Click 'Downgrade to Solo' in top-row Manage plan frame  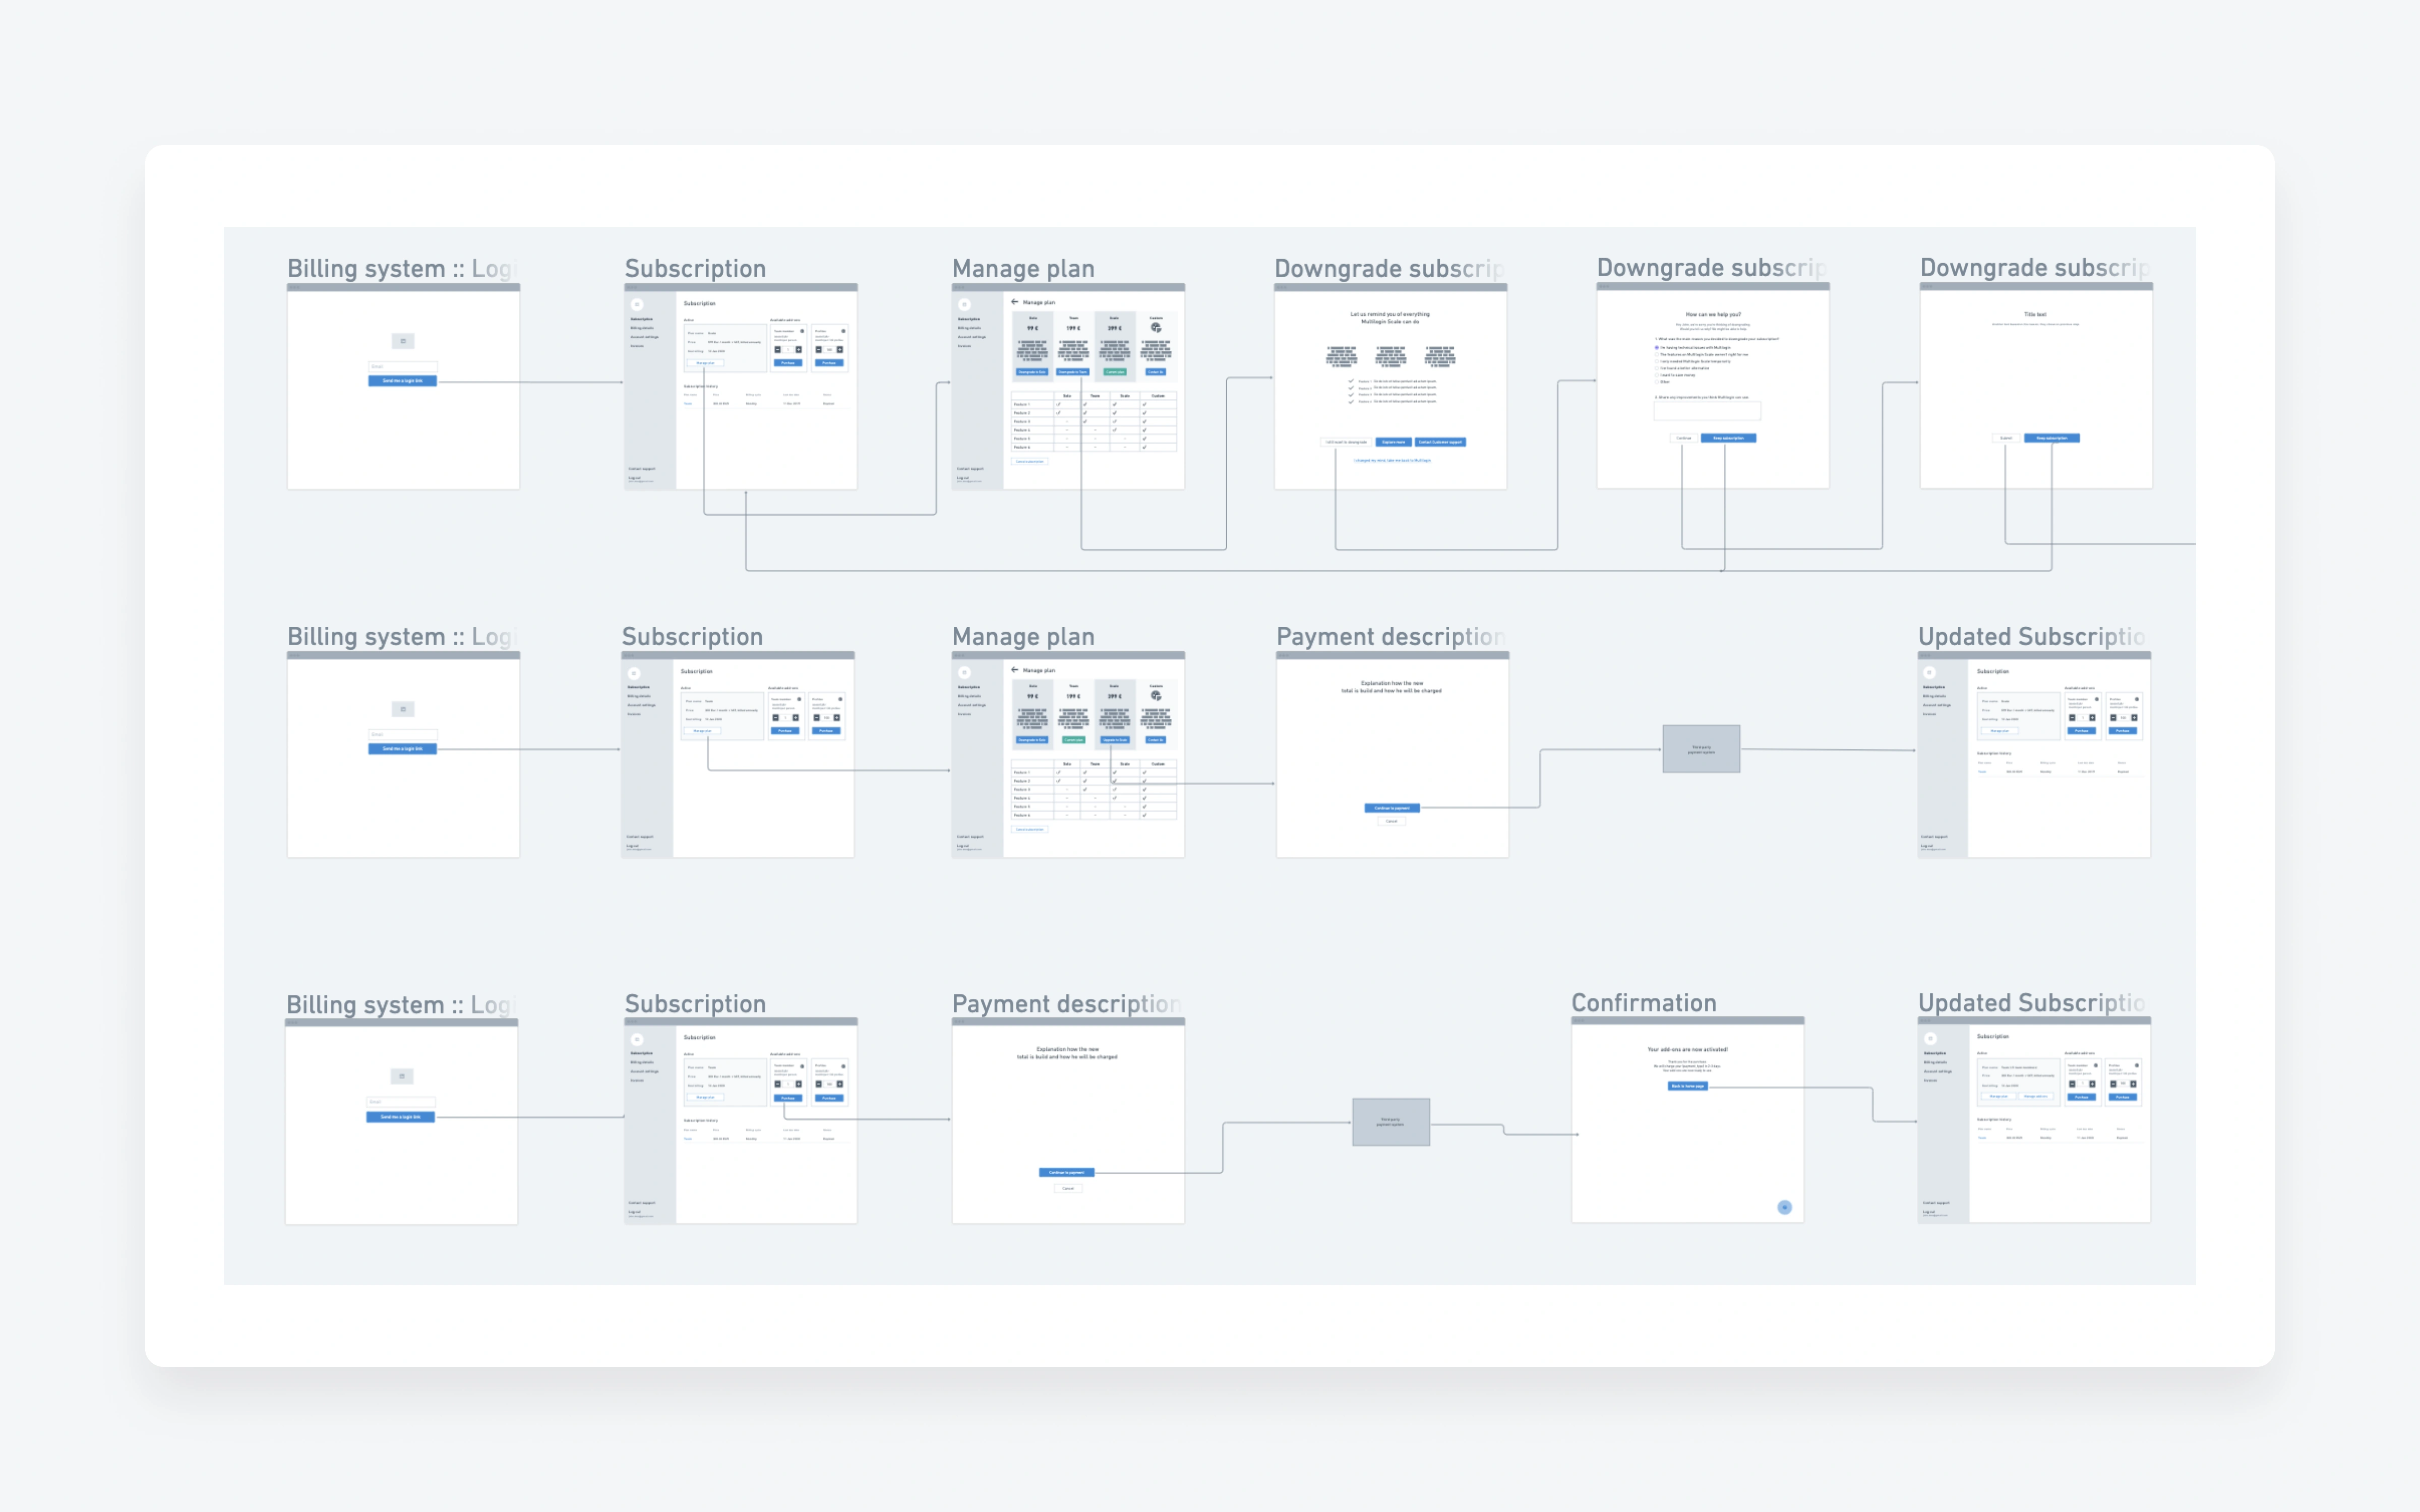tap(1032, 372)
